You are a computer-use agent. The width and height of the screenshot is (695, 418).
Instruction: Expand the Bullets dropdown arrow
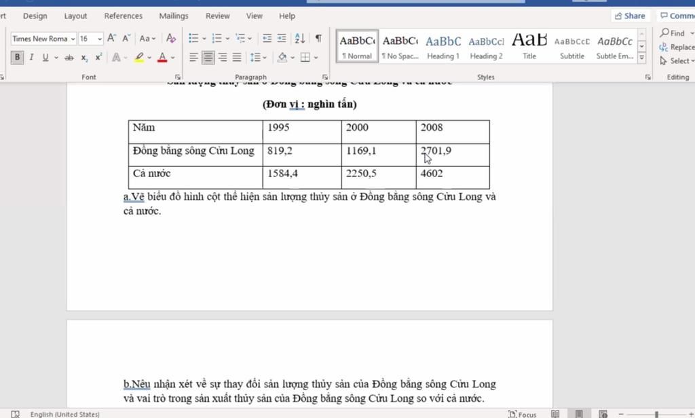[204, 39]
